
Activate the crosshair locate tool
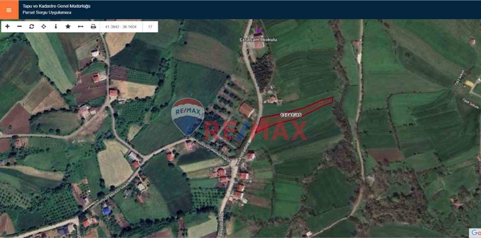43,26
